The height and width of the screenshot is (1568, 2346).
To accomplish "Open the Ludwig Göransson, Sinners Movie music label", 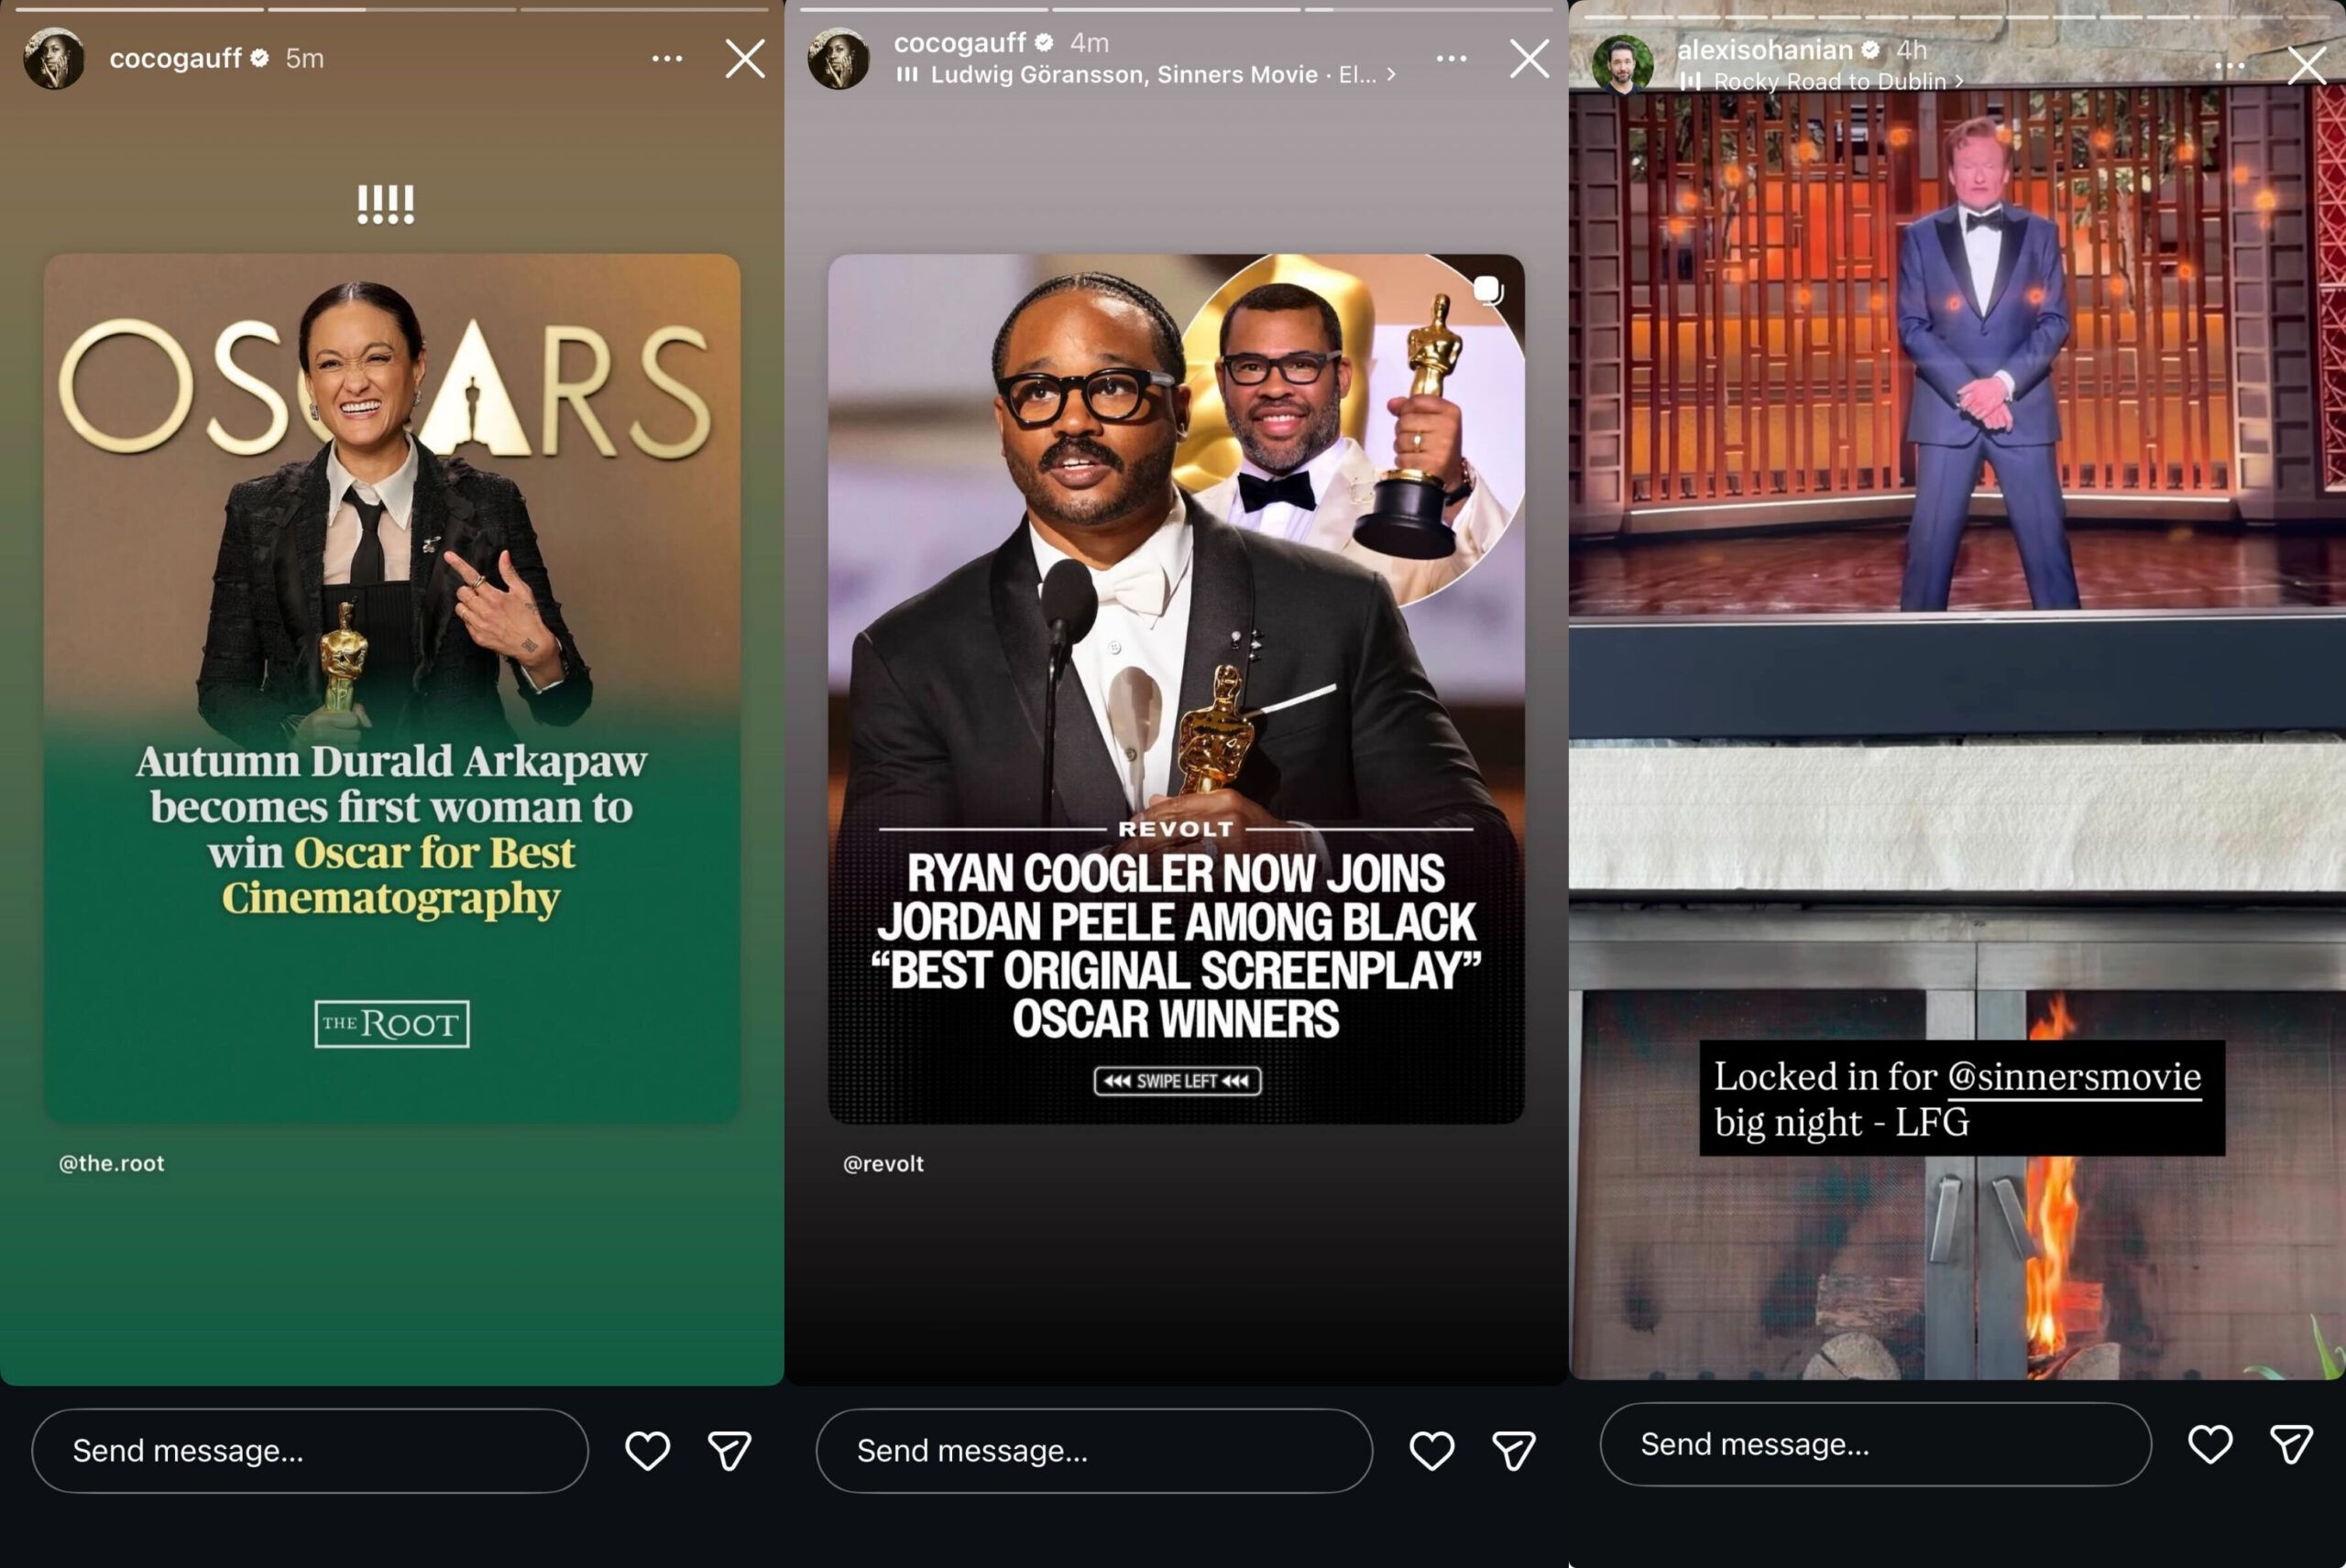I will pyautogui.click(x=1154, y=75).
